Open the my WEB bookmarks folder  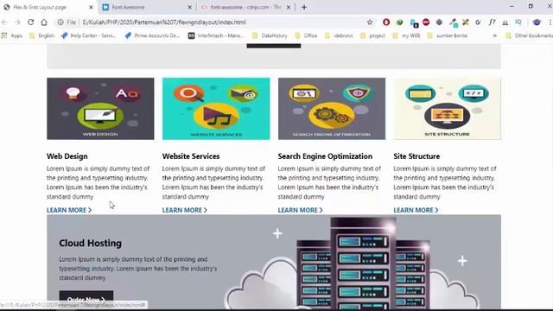click(x=406, y=35)
